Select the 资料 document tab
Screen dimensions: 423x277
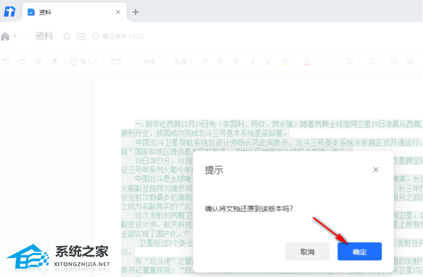coord(74,12)
